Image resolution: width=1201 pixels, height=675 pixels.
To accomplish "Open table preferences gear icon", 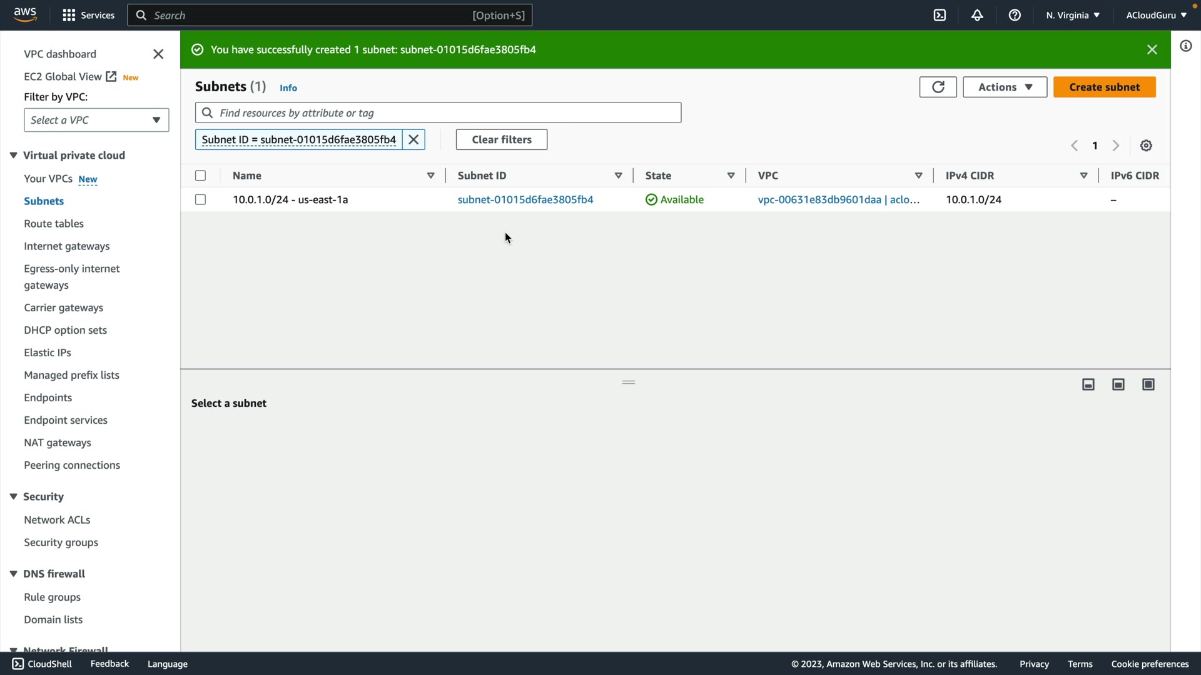I will [x=1146, y=146].
